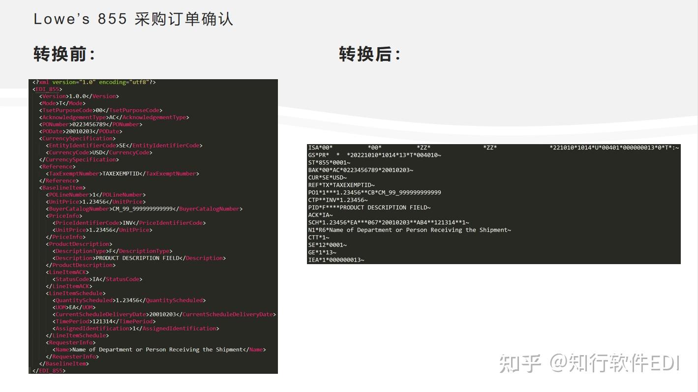Select the StatusCode IA line
The width and height of the screenshot is (698, 392).
coord(97,279)
